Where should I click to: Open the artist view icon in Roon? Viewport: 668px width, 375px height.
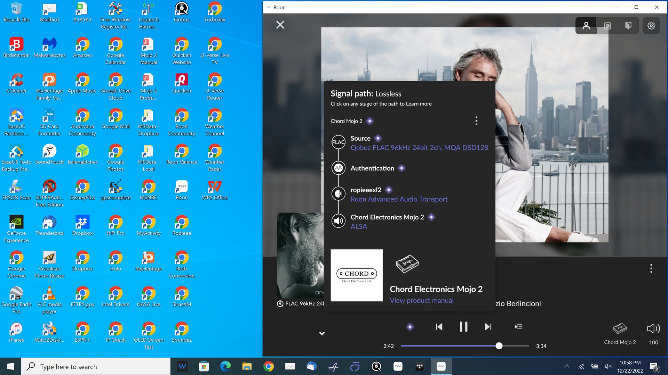(586, 26)
